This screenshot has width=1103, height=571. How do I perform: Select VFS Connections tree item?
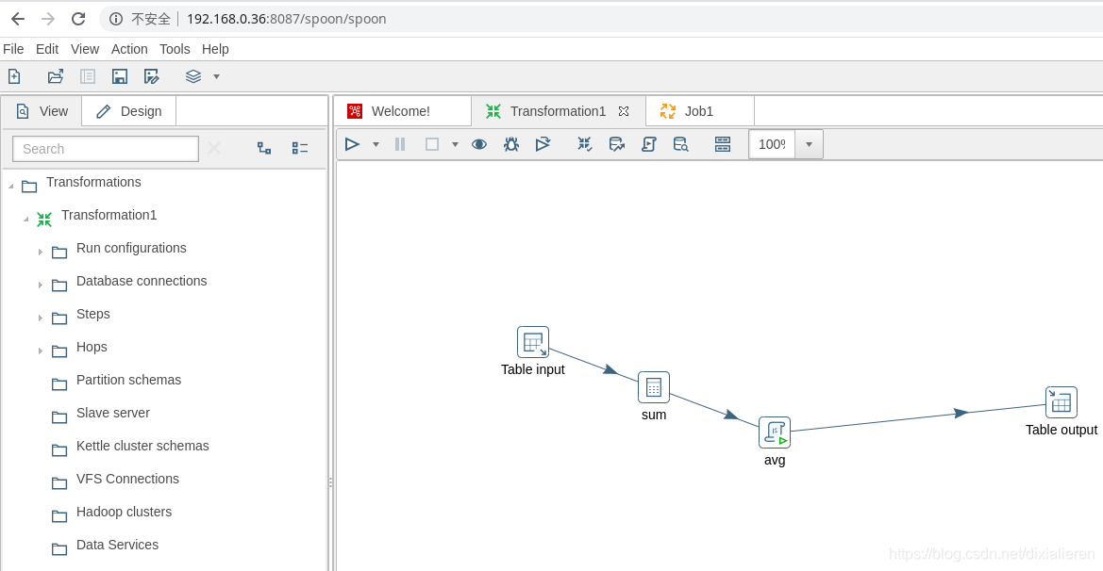(127, 479)
